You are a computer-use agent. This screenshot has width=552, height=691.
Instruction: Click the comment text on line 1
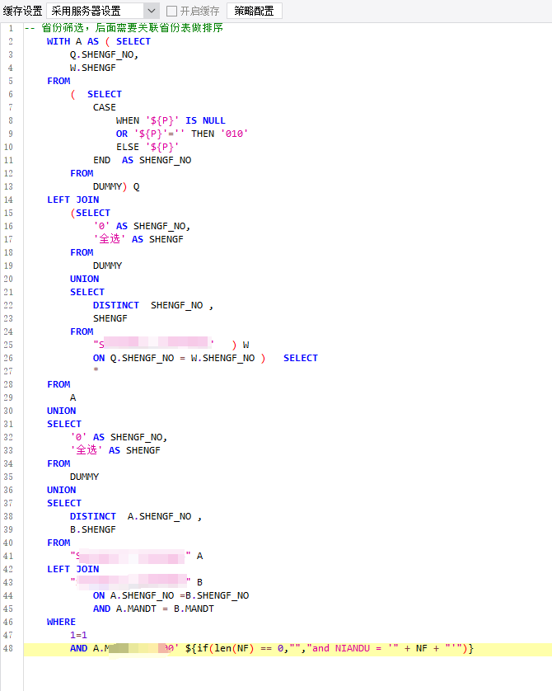tap(124, 28)
